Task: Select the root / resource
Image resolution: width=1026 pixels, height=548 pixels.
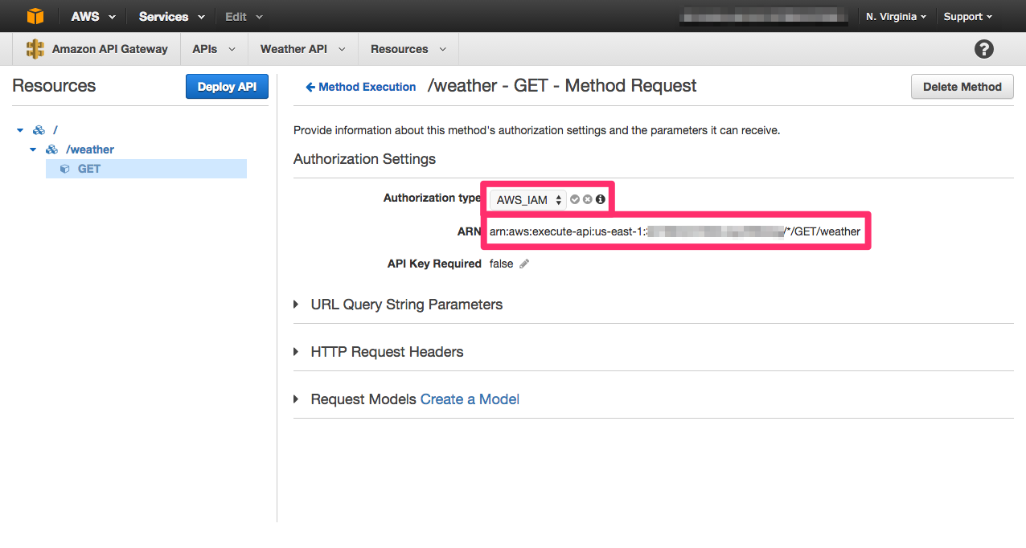Action: [x=55, y=130]
